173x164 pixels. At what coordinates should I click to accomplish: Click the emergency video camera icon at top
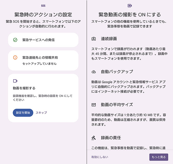click(x=130, y=6)
